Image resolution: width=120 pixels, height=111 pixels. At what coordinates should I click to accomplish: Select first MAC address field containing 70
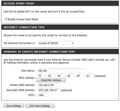tap(41, 76)
